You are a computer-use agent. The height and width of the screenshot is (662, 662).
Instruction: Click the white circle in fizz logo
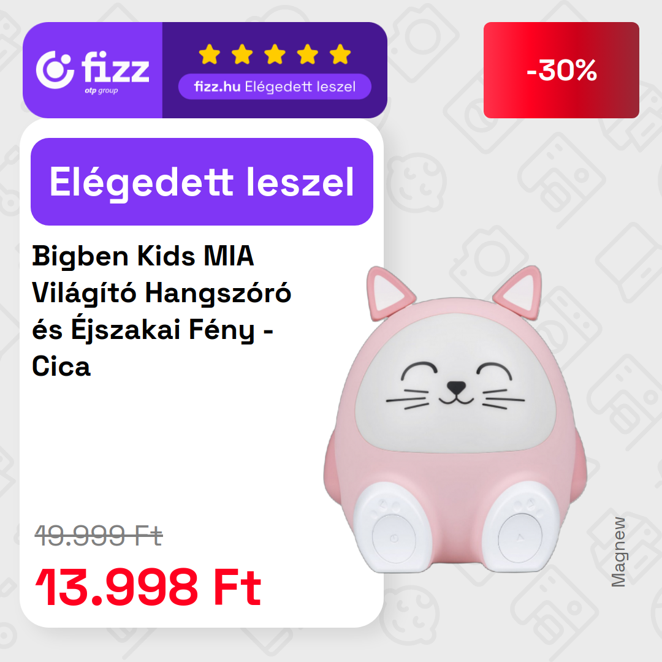click(x=55, y=70)
